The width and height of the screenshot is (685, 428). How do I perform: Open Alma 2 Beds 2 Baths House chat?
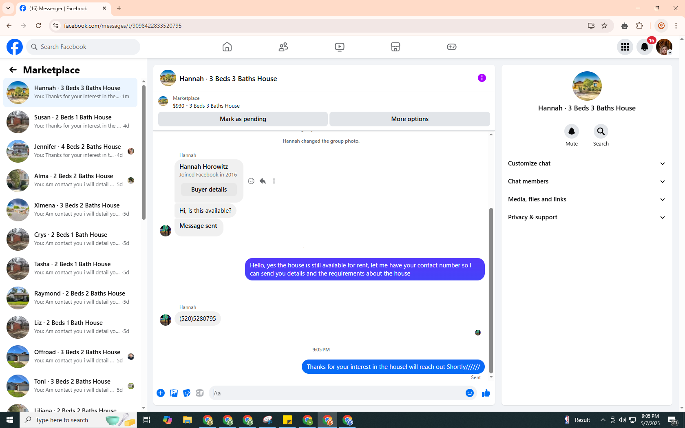click(x=70, y=181)
